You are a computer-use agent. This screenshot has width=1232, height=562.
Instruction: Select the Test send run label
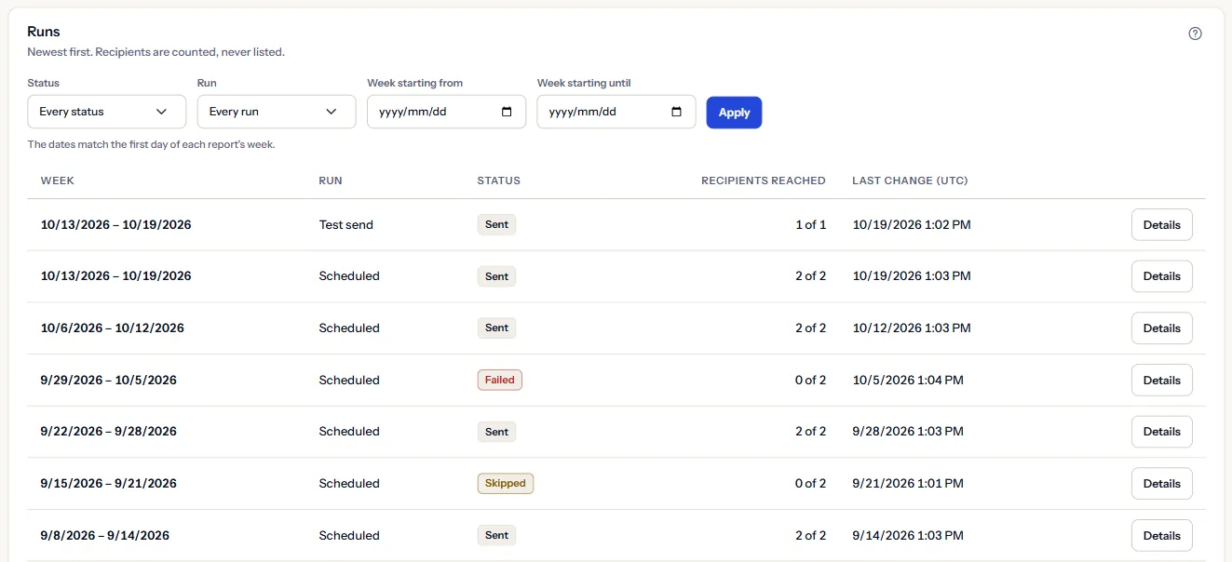(345, 224)
